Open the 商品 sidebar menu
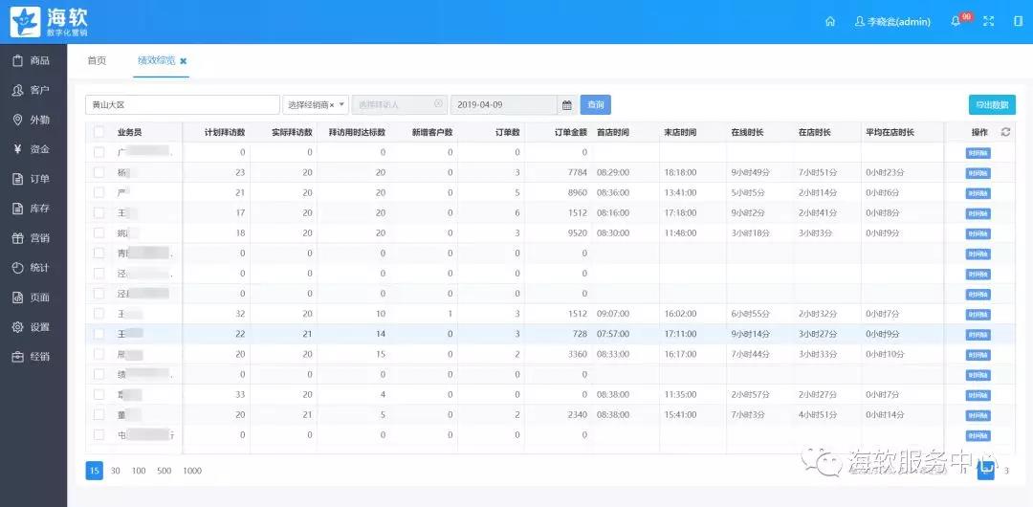Screen dimensions: 1033x507 33,60
